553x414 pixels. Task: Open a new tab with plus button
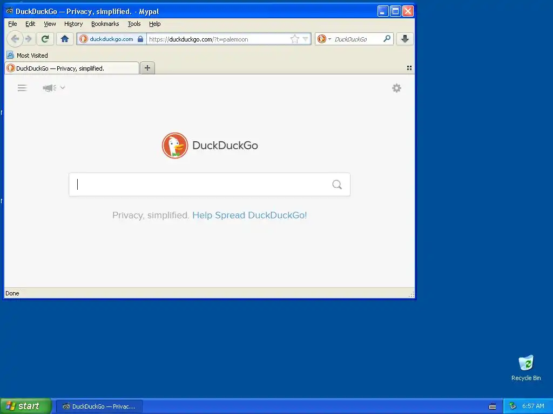147,68
